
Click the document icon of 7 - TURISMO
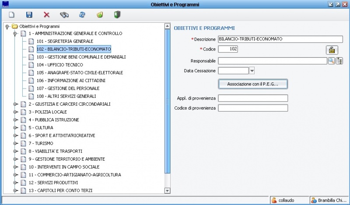pyautogui.click(x=23, y=143)
